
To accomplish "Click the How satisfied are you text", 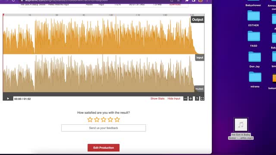I will (103, 113).
